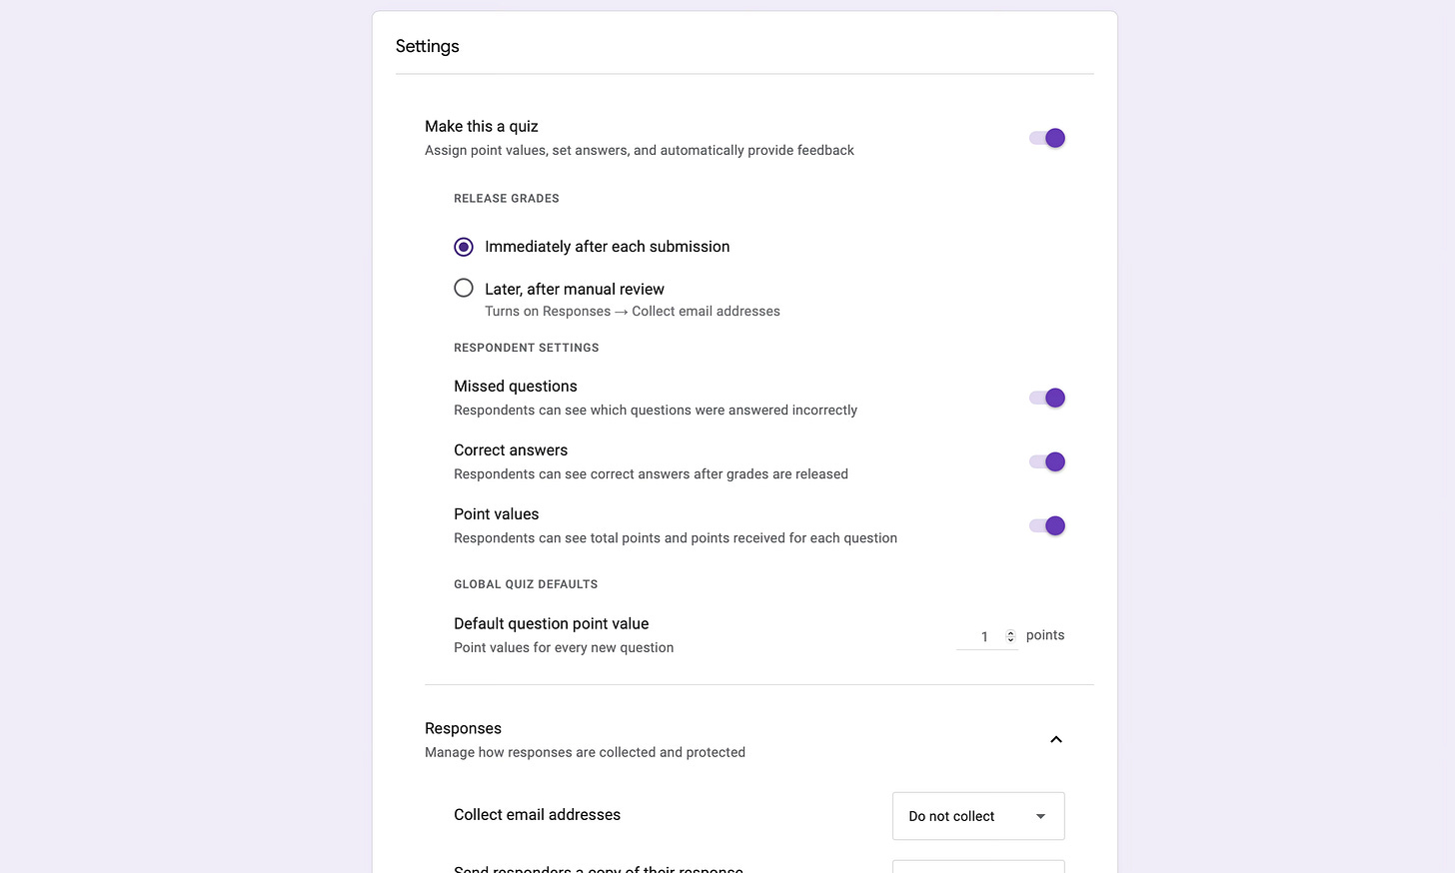The width and height of the screenshot is (1455, 873).
Task: Click the Make this a quiz label
Action: 482,126
